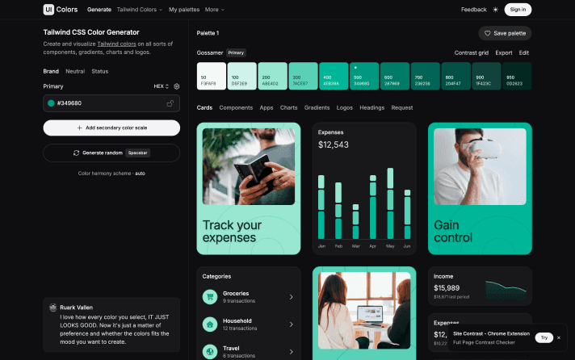575x360 pixels.
Task: Click the Palette 1 title
Action: [x=208, y=33]
